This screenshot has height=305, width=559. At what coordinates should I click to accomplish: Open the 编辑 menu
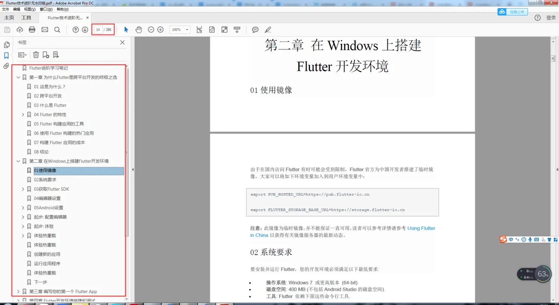click(17, 9)
